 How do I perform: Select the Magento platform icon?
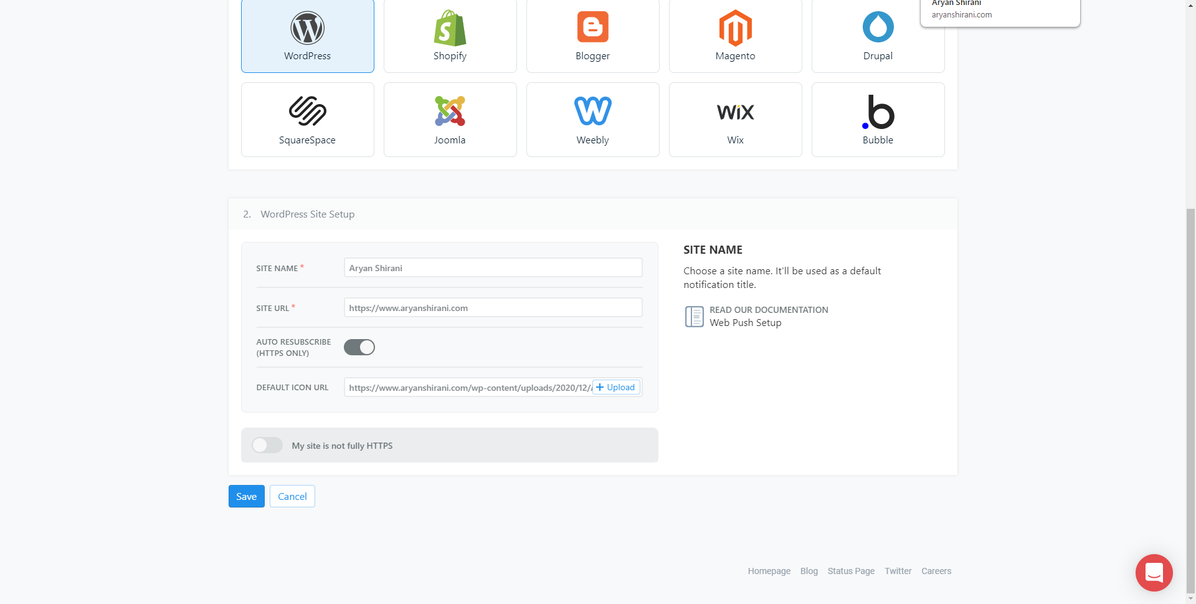(735, 28)
